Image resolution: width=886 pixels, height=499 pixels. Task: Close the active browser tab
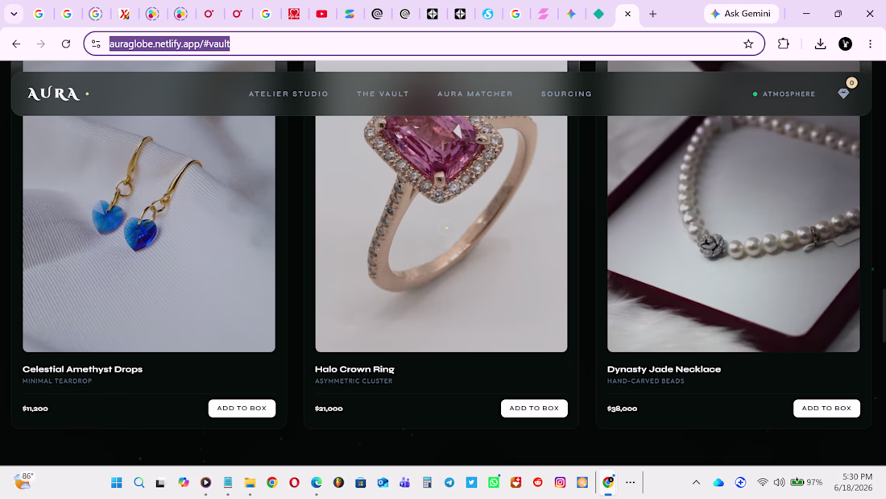pyautogui.click(x=627, y=14)
